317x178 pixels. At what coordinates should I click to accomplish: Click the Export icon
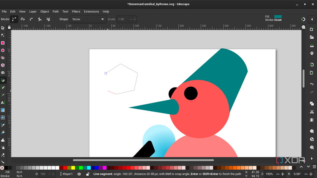pos(312,73)
